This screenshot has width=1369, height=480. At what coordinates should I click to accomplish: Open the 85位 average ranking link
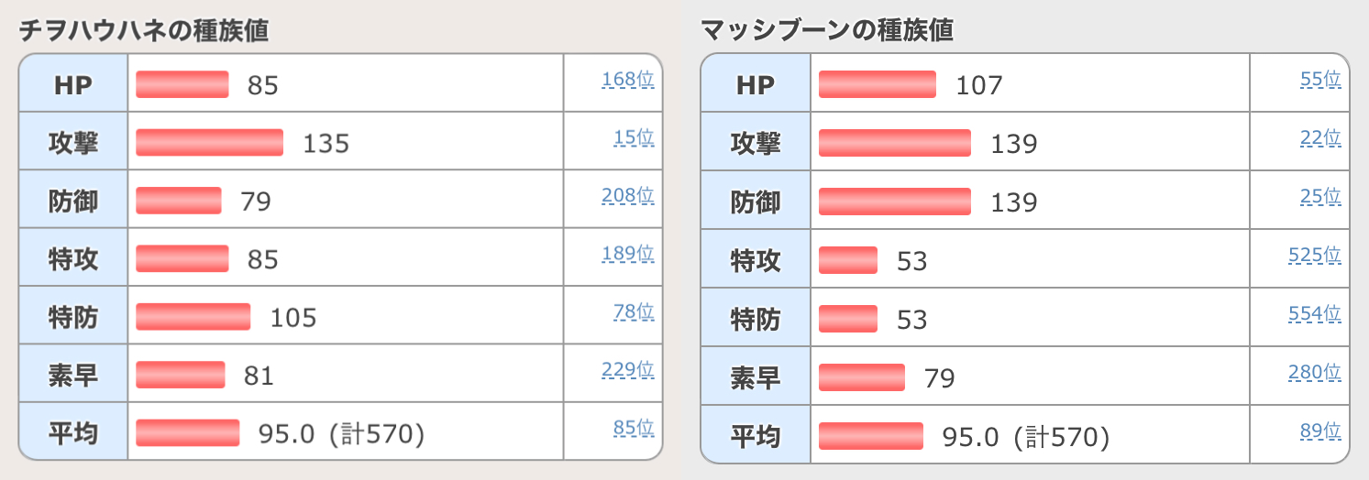634,428
